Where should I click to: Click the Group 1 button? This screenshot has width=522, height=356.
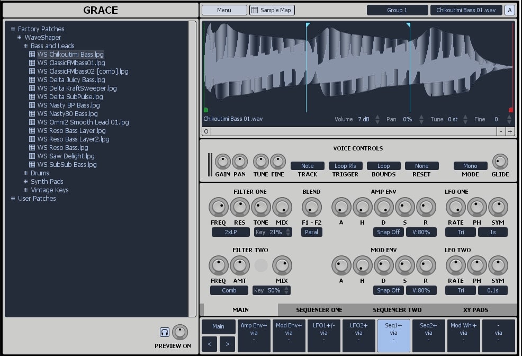(x=397, y=10)
